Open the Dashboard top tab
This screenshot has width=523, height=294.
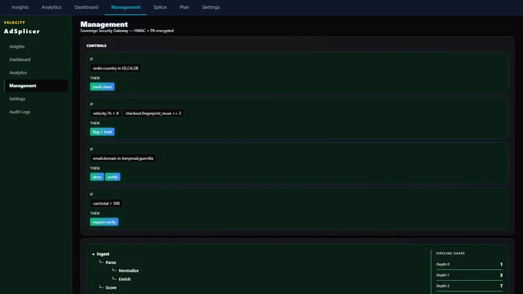pyautogui.click(x=86, y=7)
